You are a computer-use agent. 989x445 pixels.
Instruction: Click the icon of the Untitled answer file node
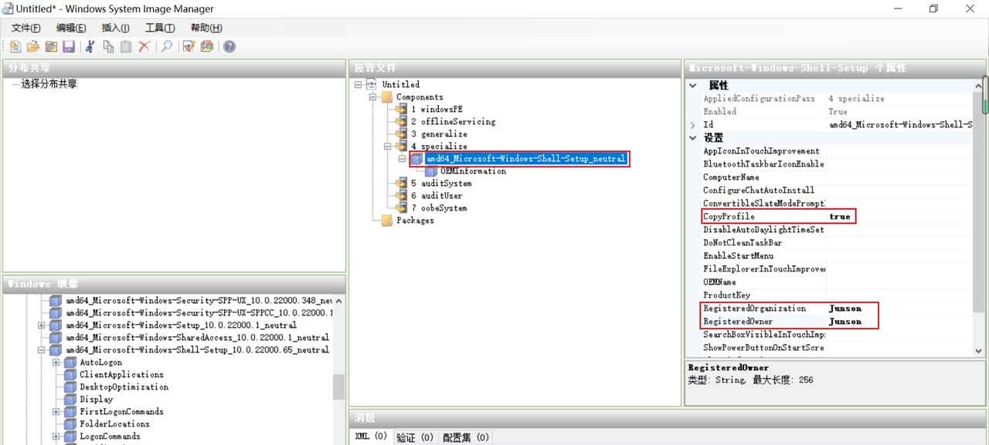point(372,84)
